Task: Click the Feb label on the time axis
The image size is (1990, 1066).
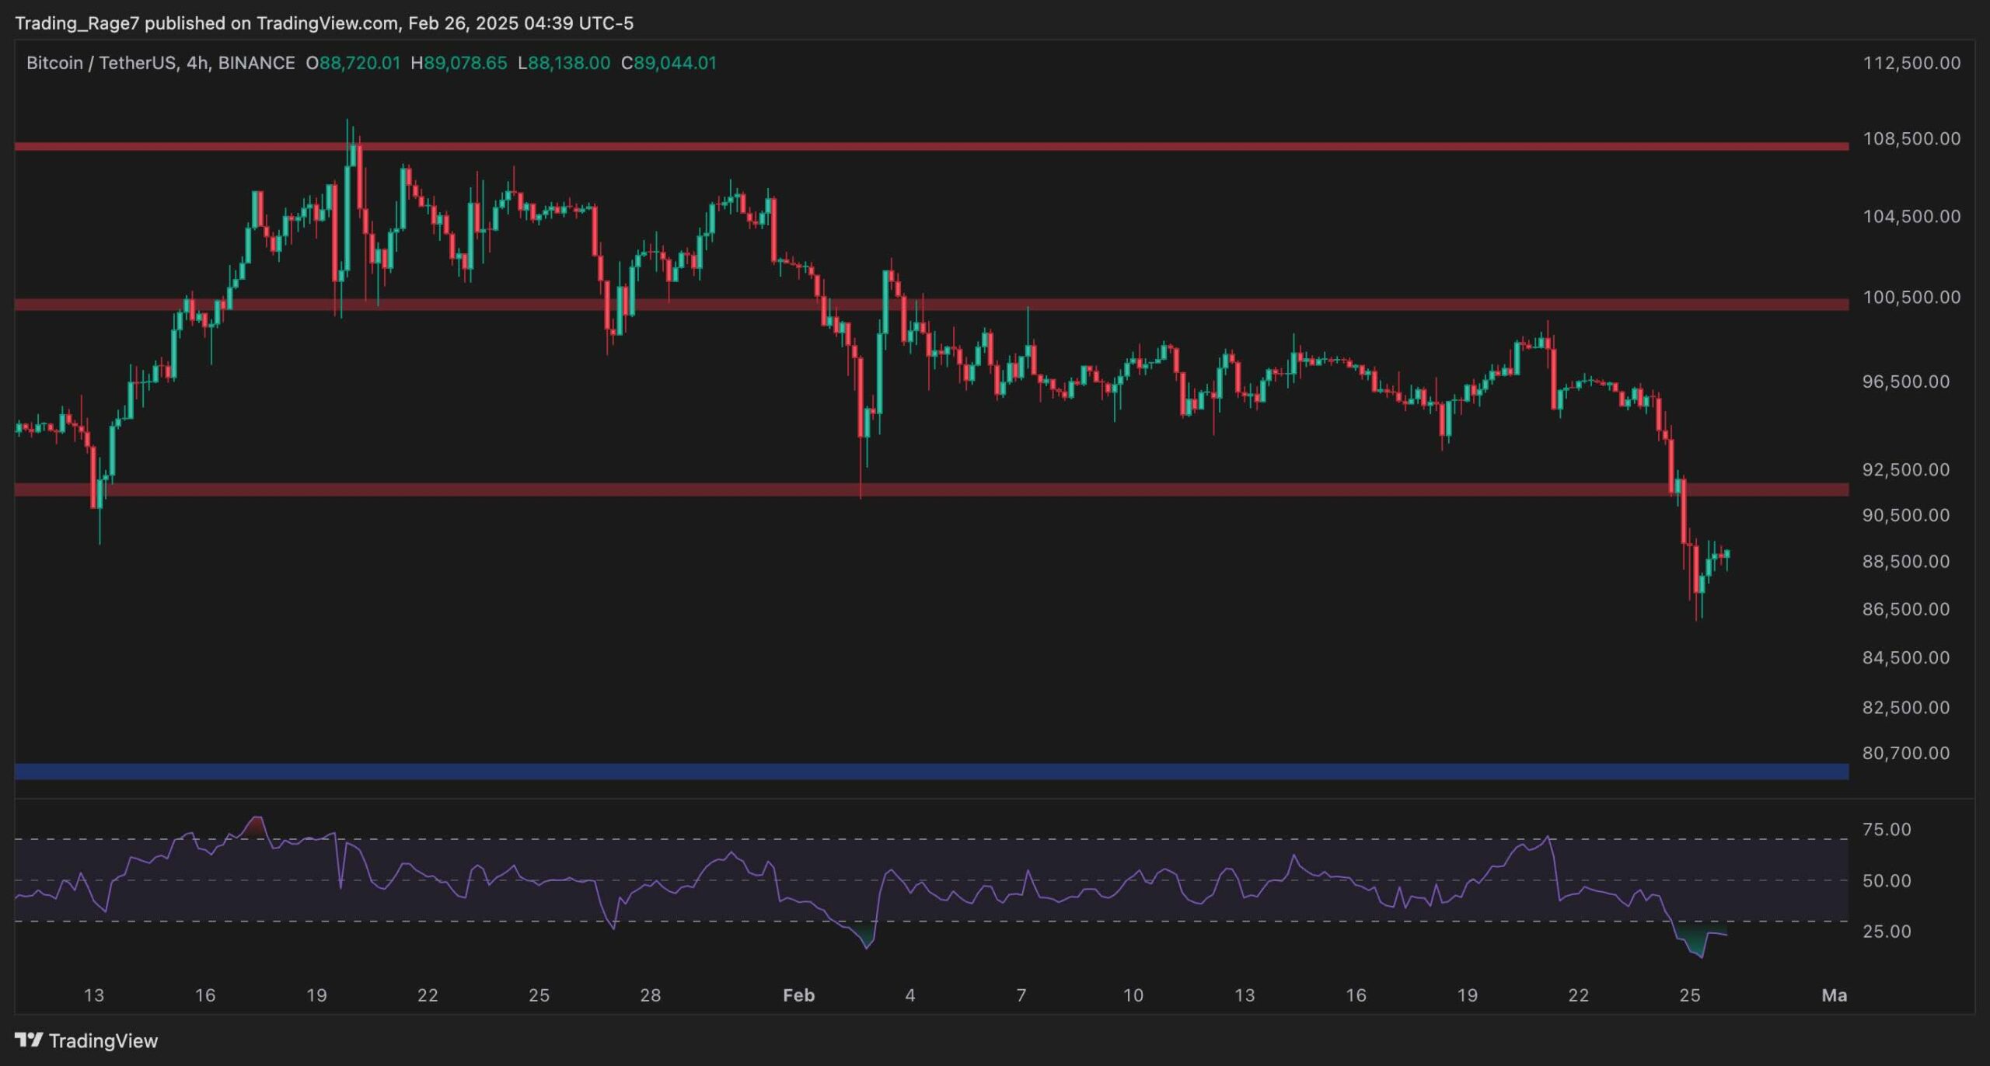Action: [x=798, y=995]
